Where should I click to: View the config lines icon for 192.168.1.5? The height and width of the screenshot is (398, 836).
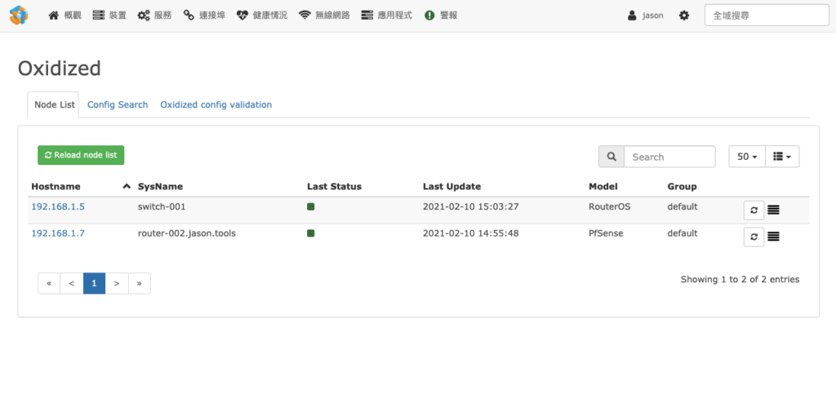774,210
